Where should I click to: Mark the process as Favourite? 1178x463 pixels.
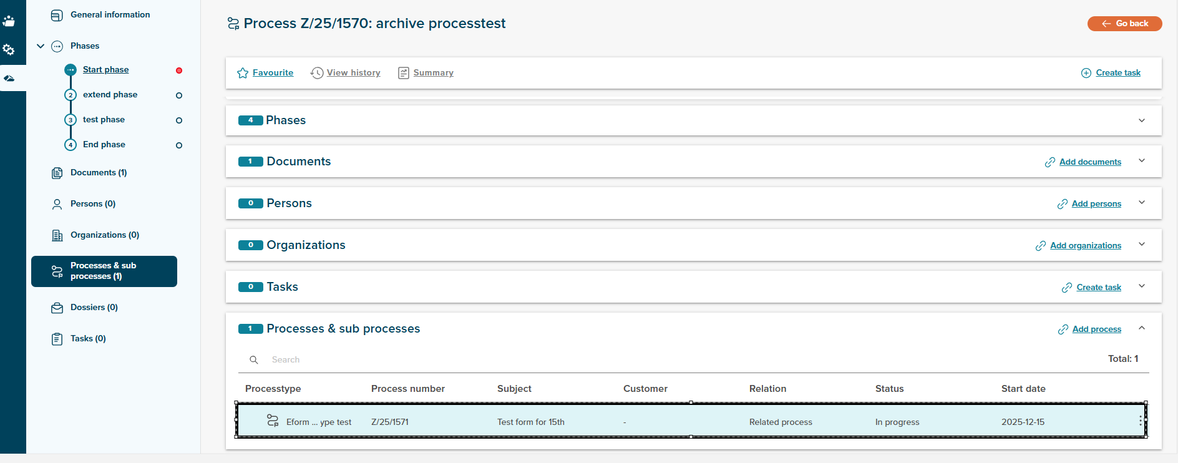273,72
